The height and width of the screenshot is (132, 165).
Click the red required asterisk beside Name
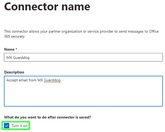16,49
